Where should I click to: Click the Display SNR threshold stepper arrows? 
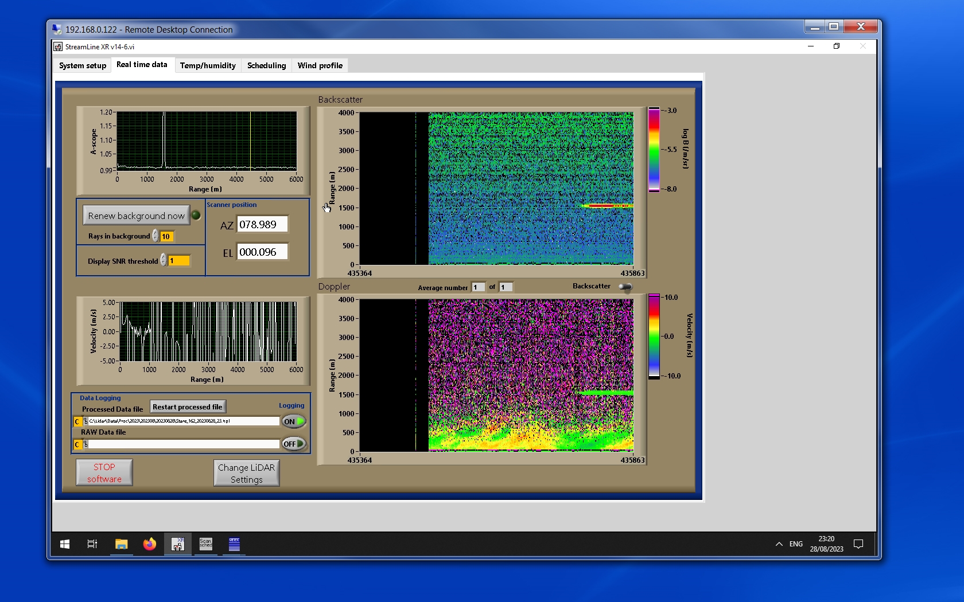coord(164,260)
